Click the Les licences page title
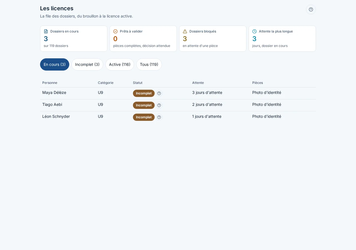This screenshot has width=356, height=250. pos(57,8)
